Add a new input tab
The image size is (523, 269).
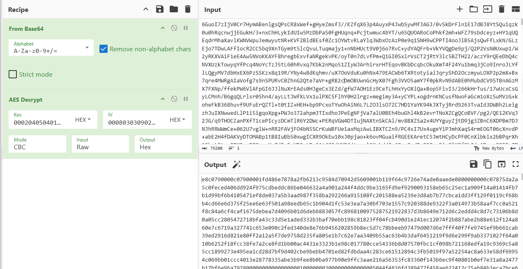[x=460, y=9]
